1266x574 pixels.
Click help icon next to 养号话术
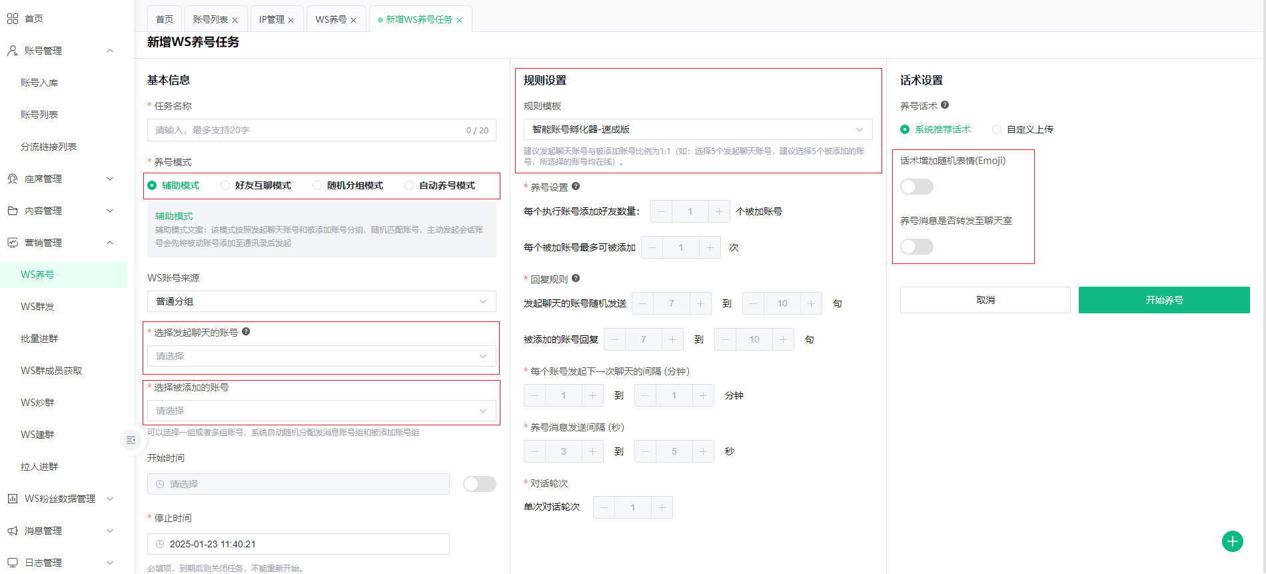coord(945,105)
